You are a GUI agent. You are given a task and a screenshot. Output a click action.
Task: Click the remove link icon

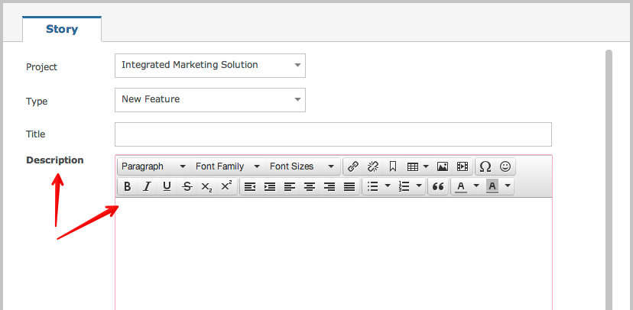(x=373, y=166)
